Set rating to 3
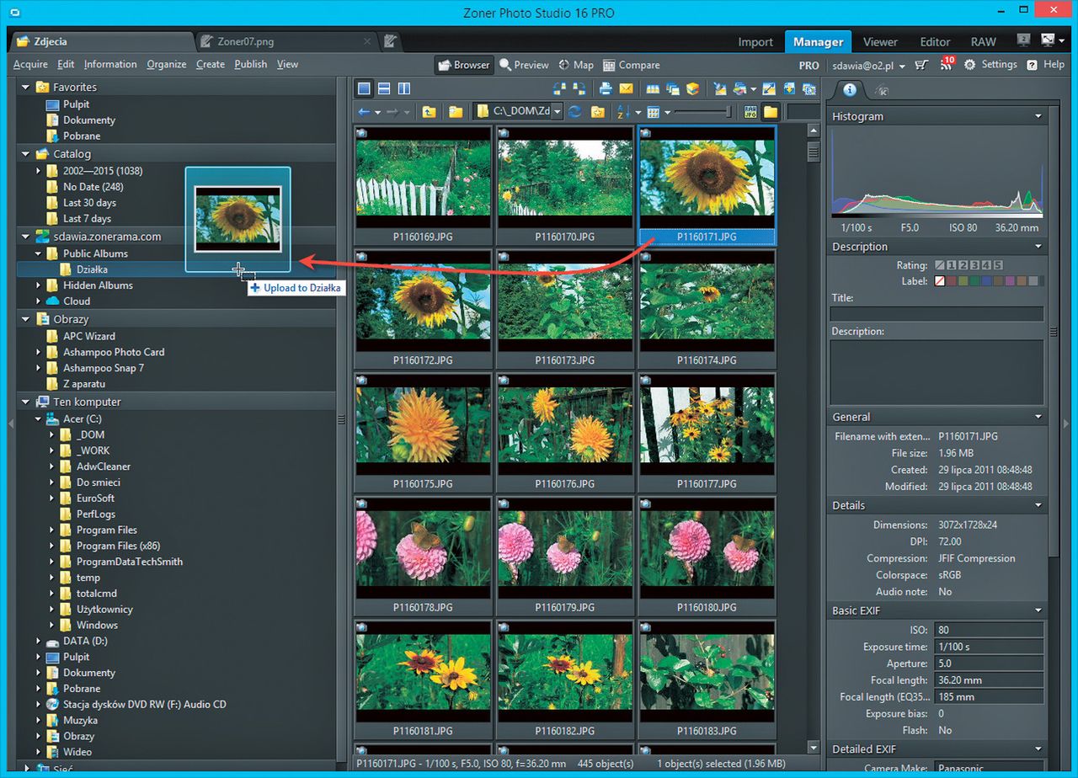Screen dimensions: 1078x778 pyautogui.click(x=974, y=265)
